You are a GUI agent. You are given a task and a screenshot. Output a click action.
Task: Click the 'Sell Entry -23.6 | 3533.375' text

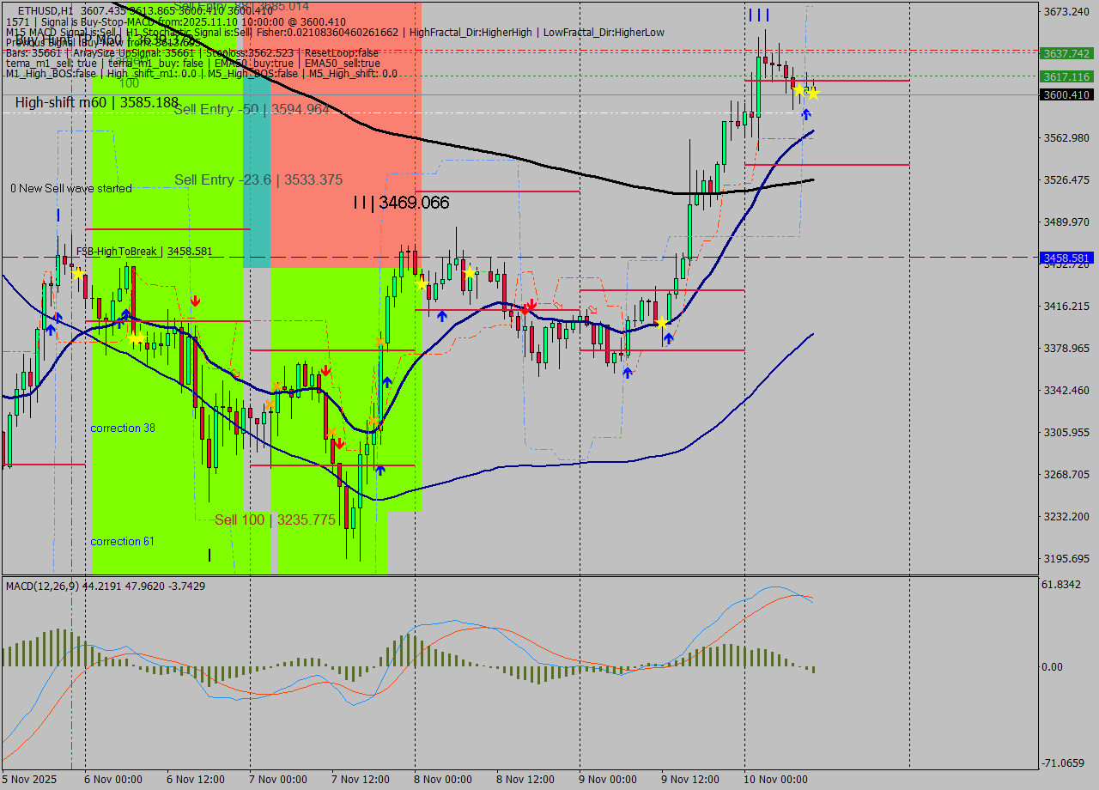(258, 179)
